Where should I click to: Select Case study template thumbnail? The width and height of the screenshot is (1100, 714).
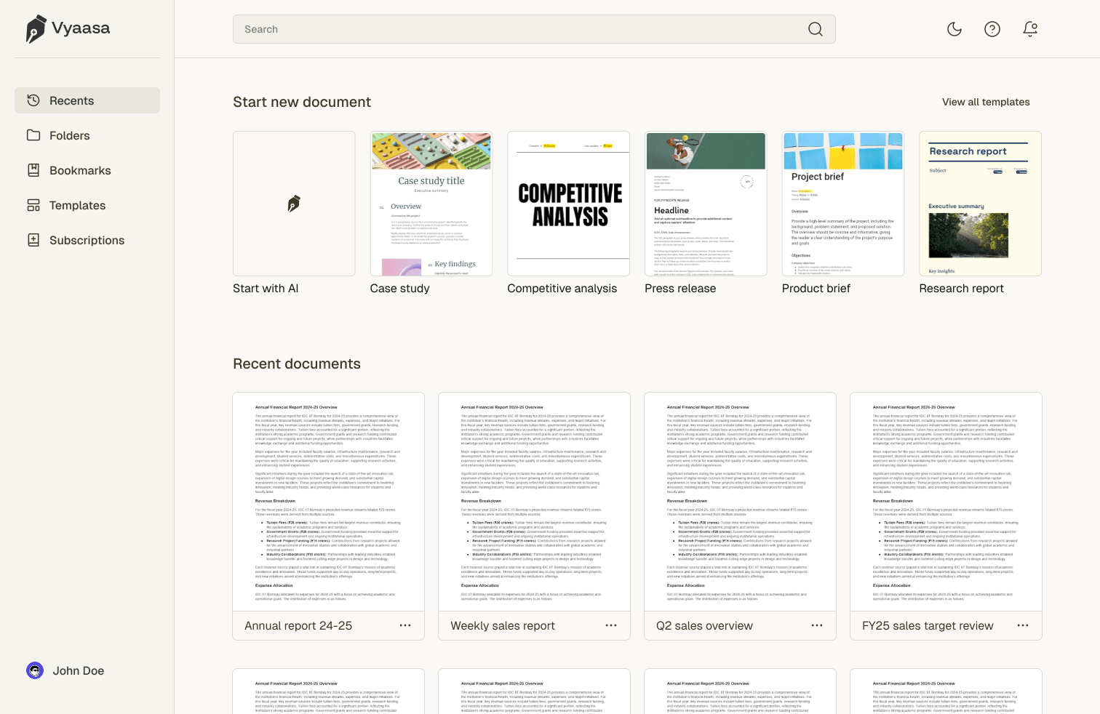(431, 204)
